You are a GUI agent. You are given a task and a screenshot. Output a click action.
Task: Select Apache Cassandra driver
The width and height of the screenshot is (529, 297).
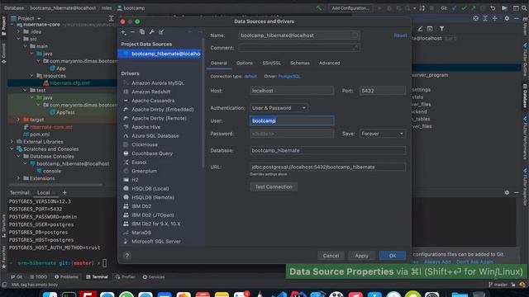coord(153,101)
